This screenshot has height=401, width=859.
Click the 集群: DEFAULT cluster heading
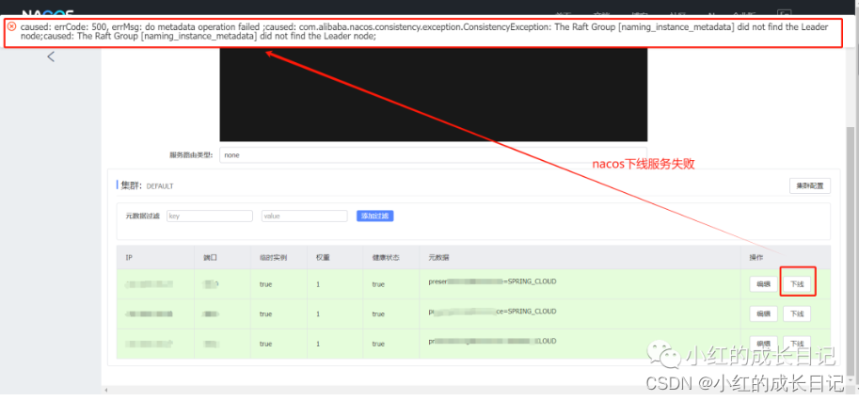[147, 185]
